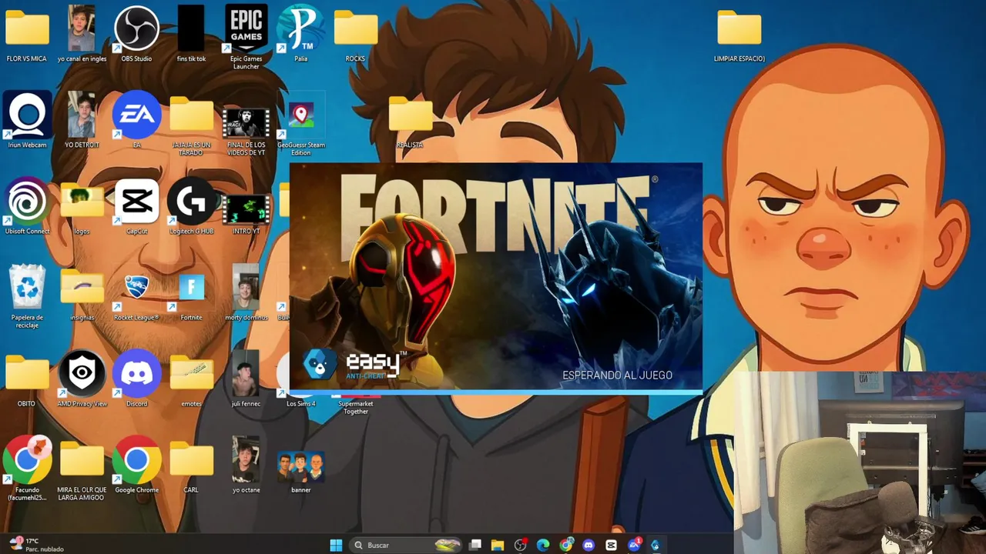Open the juli fennec image
Image resolution: width=986 pixels, height=554 pixels.
tap(246, 379)
